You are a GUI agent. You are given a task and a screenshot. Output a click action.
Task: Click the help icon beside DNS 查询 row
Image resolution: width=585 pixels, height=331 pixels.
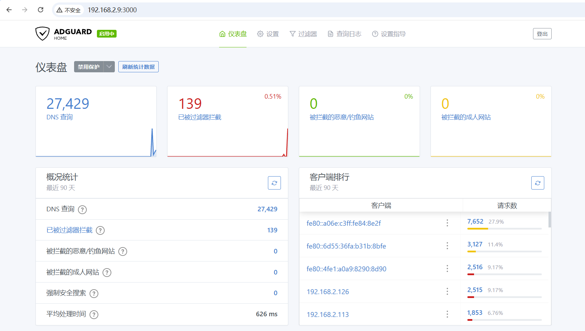82,210
